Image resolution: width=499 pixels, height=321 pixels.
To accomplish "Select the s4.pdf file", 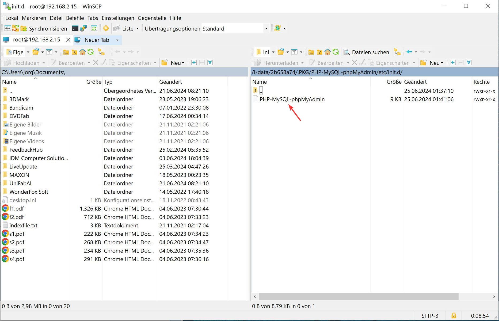I will click(x=17, y=259).
